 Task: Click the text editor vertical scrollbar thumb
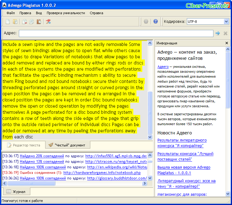(150, 113)
